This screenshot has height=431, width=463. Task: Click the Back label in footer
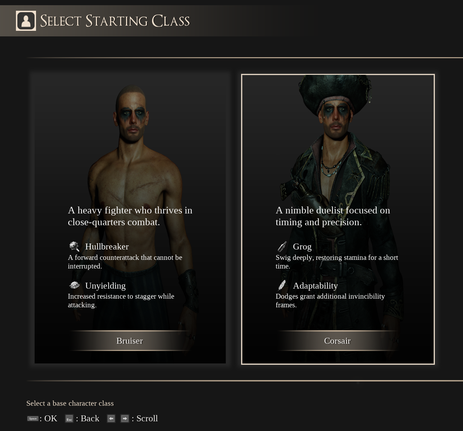click(90, 419)
